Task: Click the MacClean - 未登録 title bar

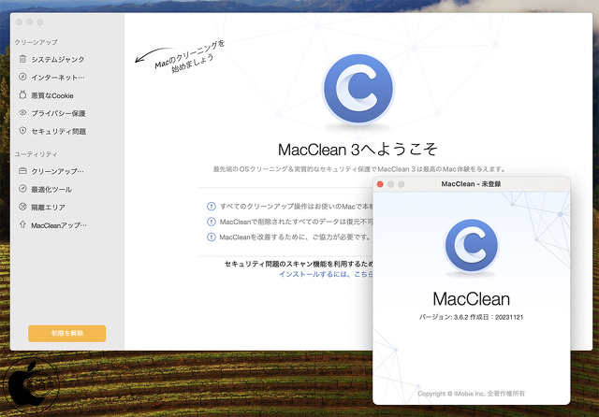Action: pos(471,184)
